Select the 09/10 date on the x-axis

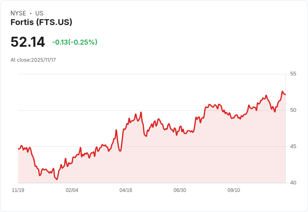234,190
